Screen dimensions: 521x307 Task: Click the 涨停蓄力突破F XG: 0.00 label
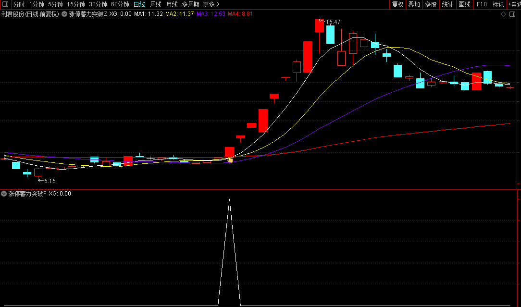click(39, 194)
